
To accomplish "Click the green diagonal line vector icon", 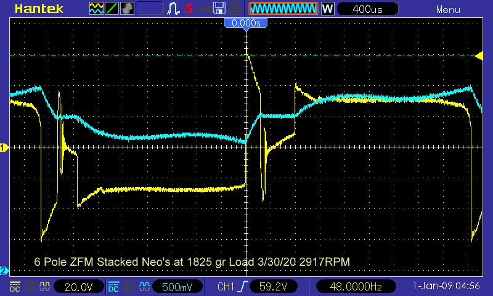I will tap(112, 9).
